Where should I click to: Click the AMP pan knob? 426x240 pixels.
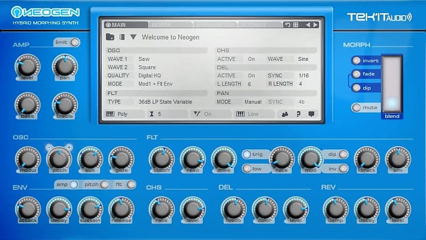tap(64, 66)
